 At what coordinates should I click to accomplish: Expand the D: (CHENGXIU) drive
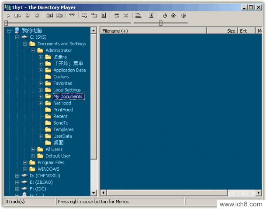click(17, 176)
